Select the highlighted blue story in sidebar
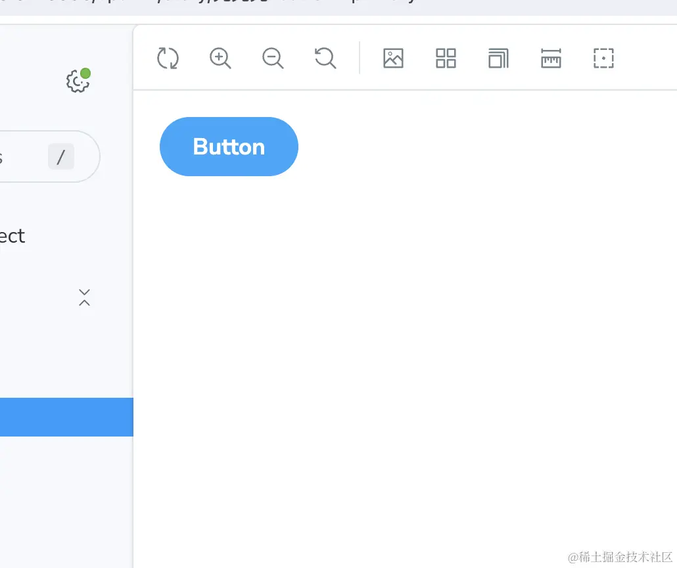Image resolution: width=677 pixels, height=568 pixels. point(66,417)
